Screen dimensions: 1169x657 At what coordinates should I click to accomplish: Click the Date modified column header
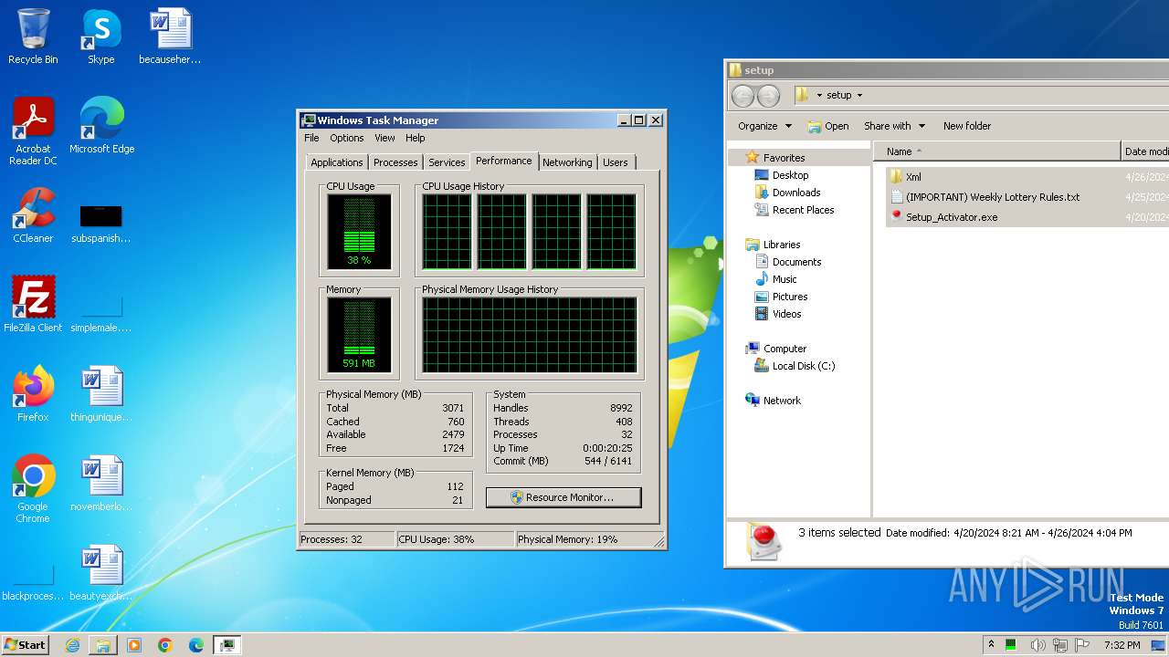[1145, 151]
